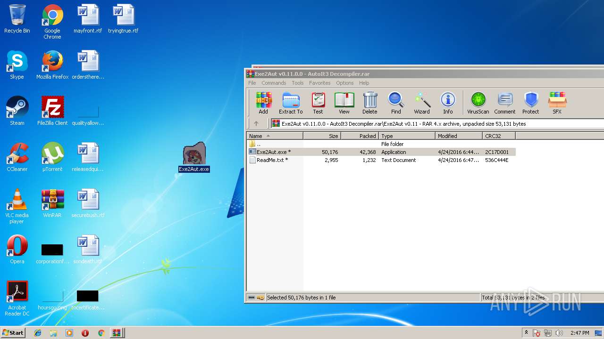This screenshot has width=604, height=339.
Task: Click the SFX toolbar icon
Action: (x=557, y=103)
